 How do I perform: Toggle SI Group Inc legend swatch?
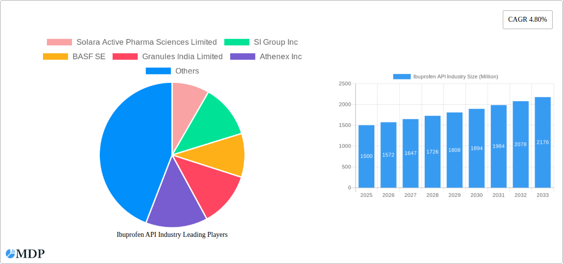pos(237,42)
